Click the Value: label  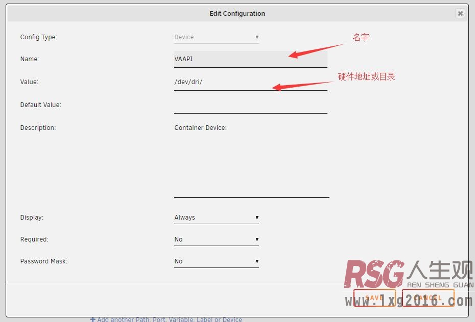29,82
